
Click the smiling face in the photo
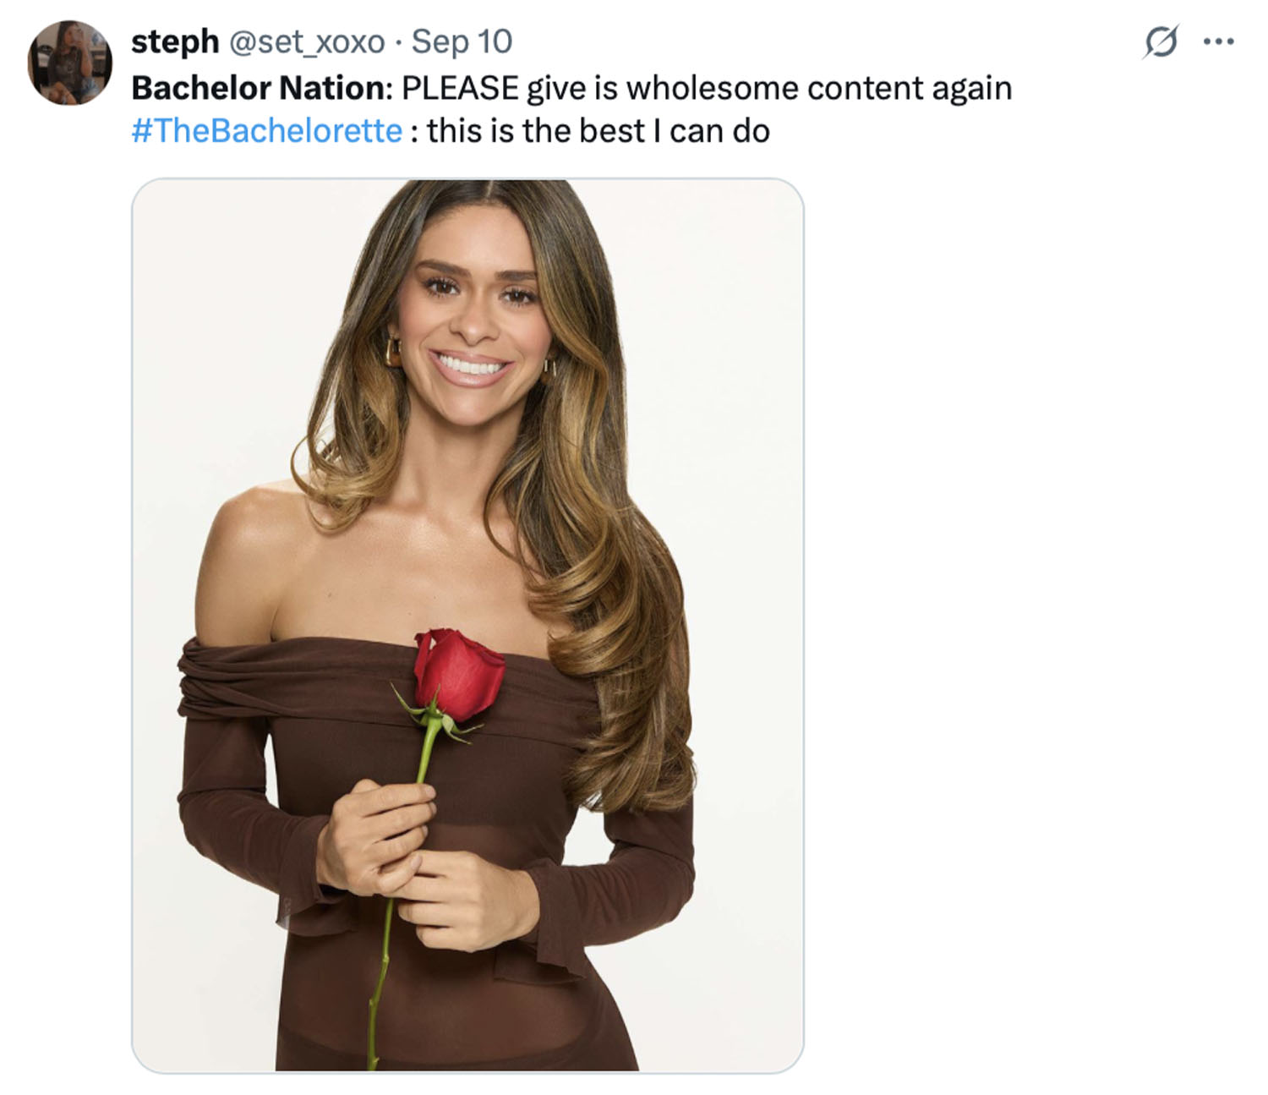pyautogui.click(x=473, y=321)
